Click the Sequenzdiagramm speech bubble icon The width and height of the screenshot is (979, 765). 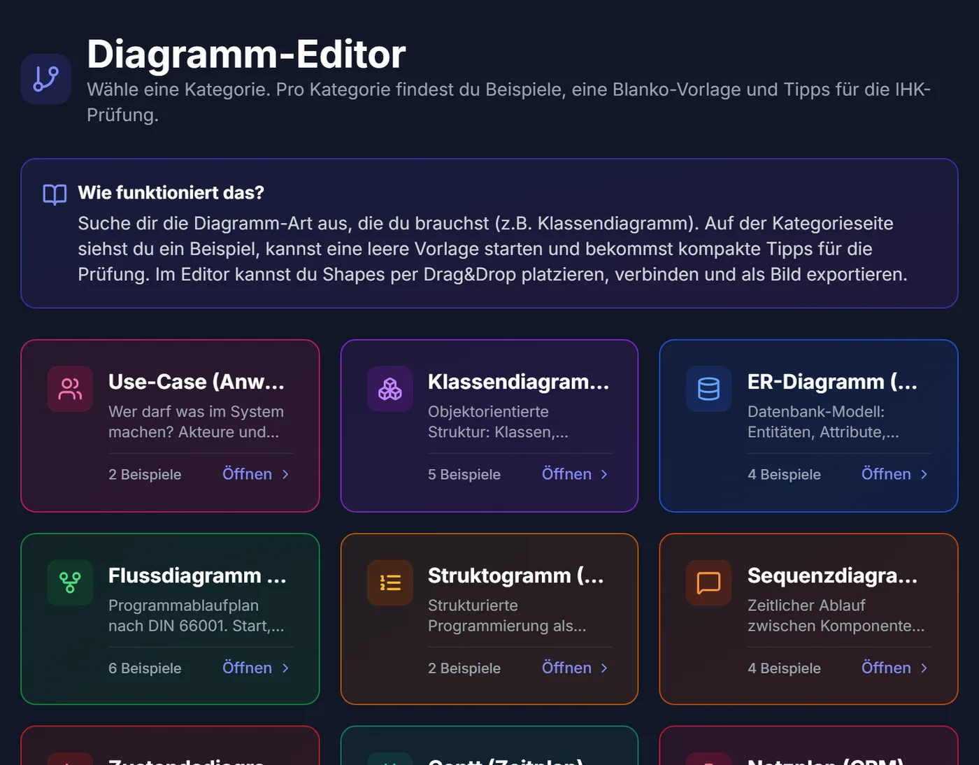click(708, 582)
